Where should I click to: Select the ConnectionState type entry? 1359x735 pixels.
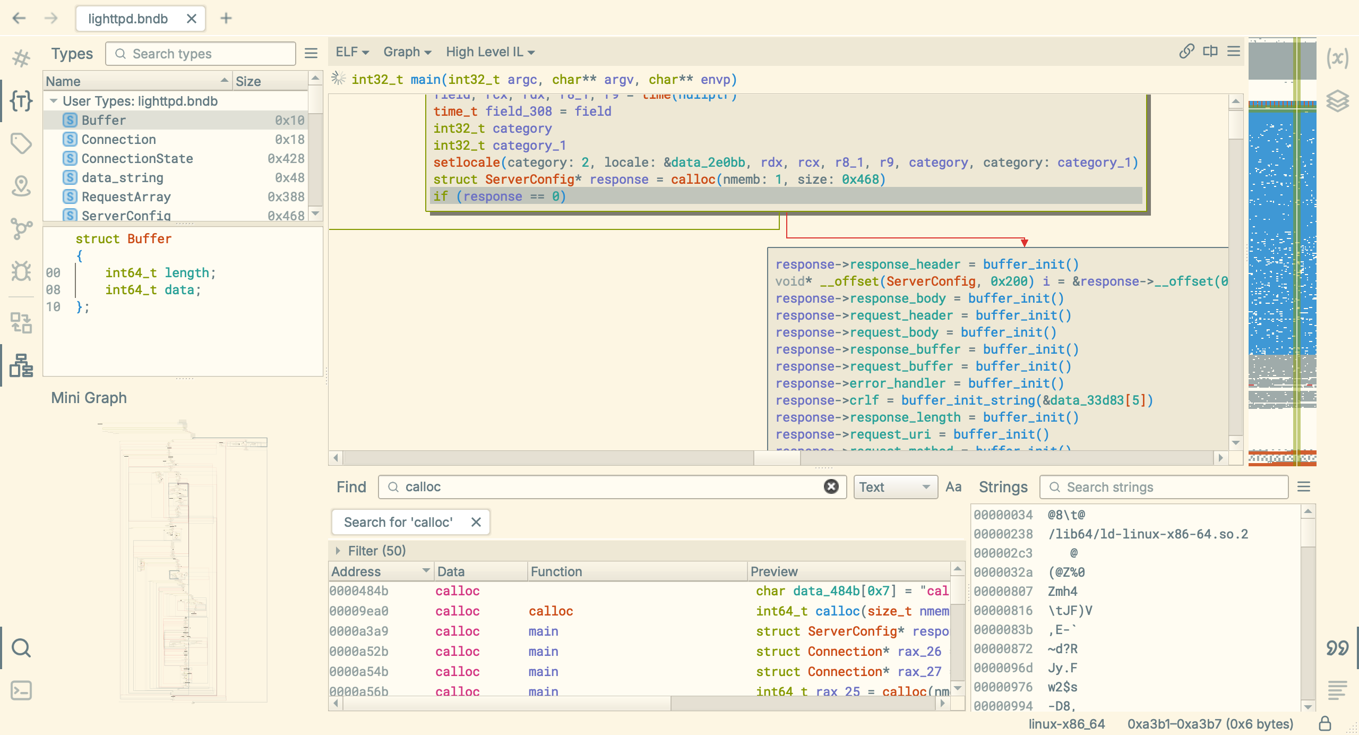coord(137,158)
